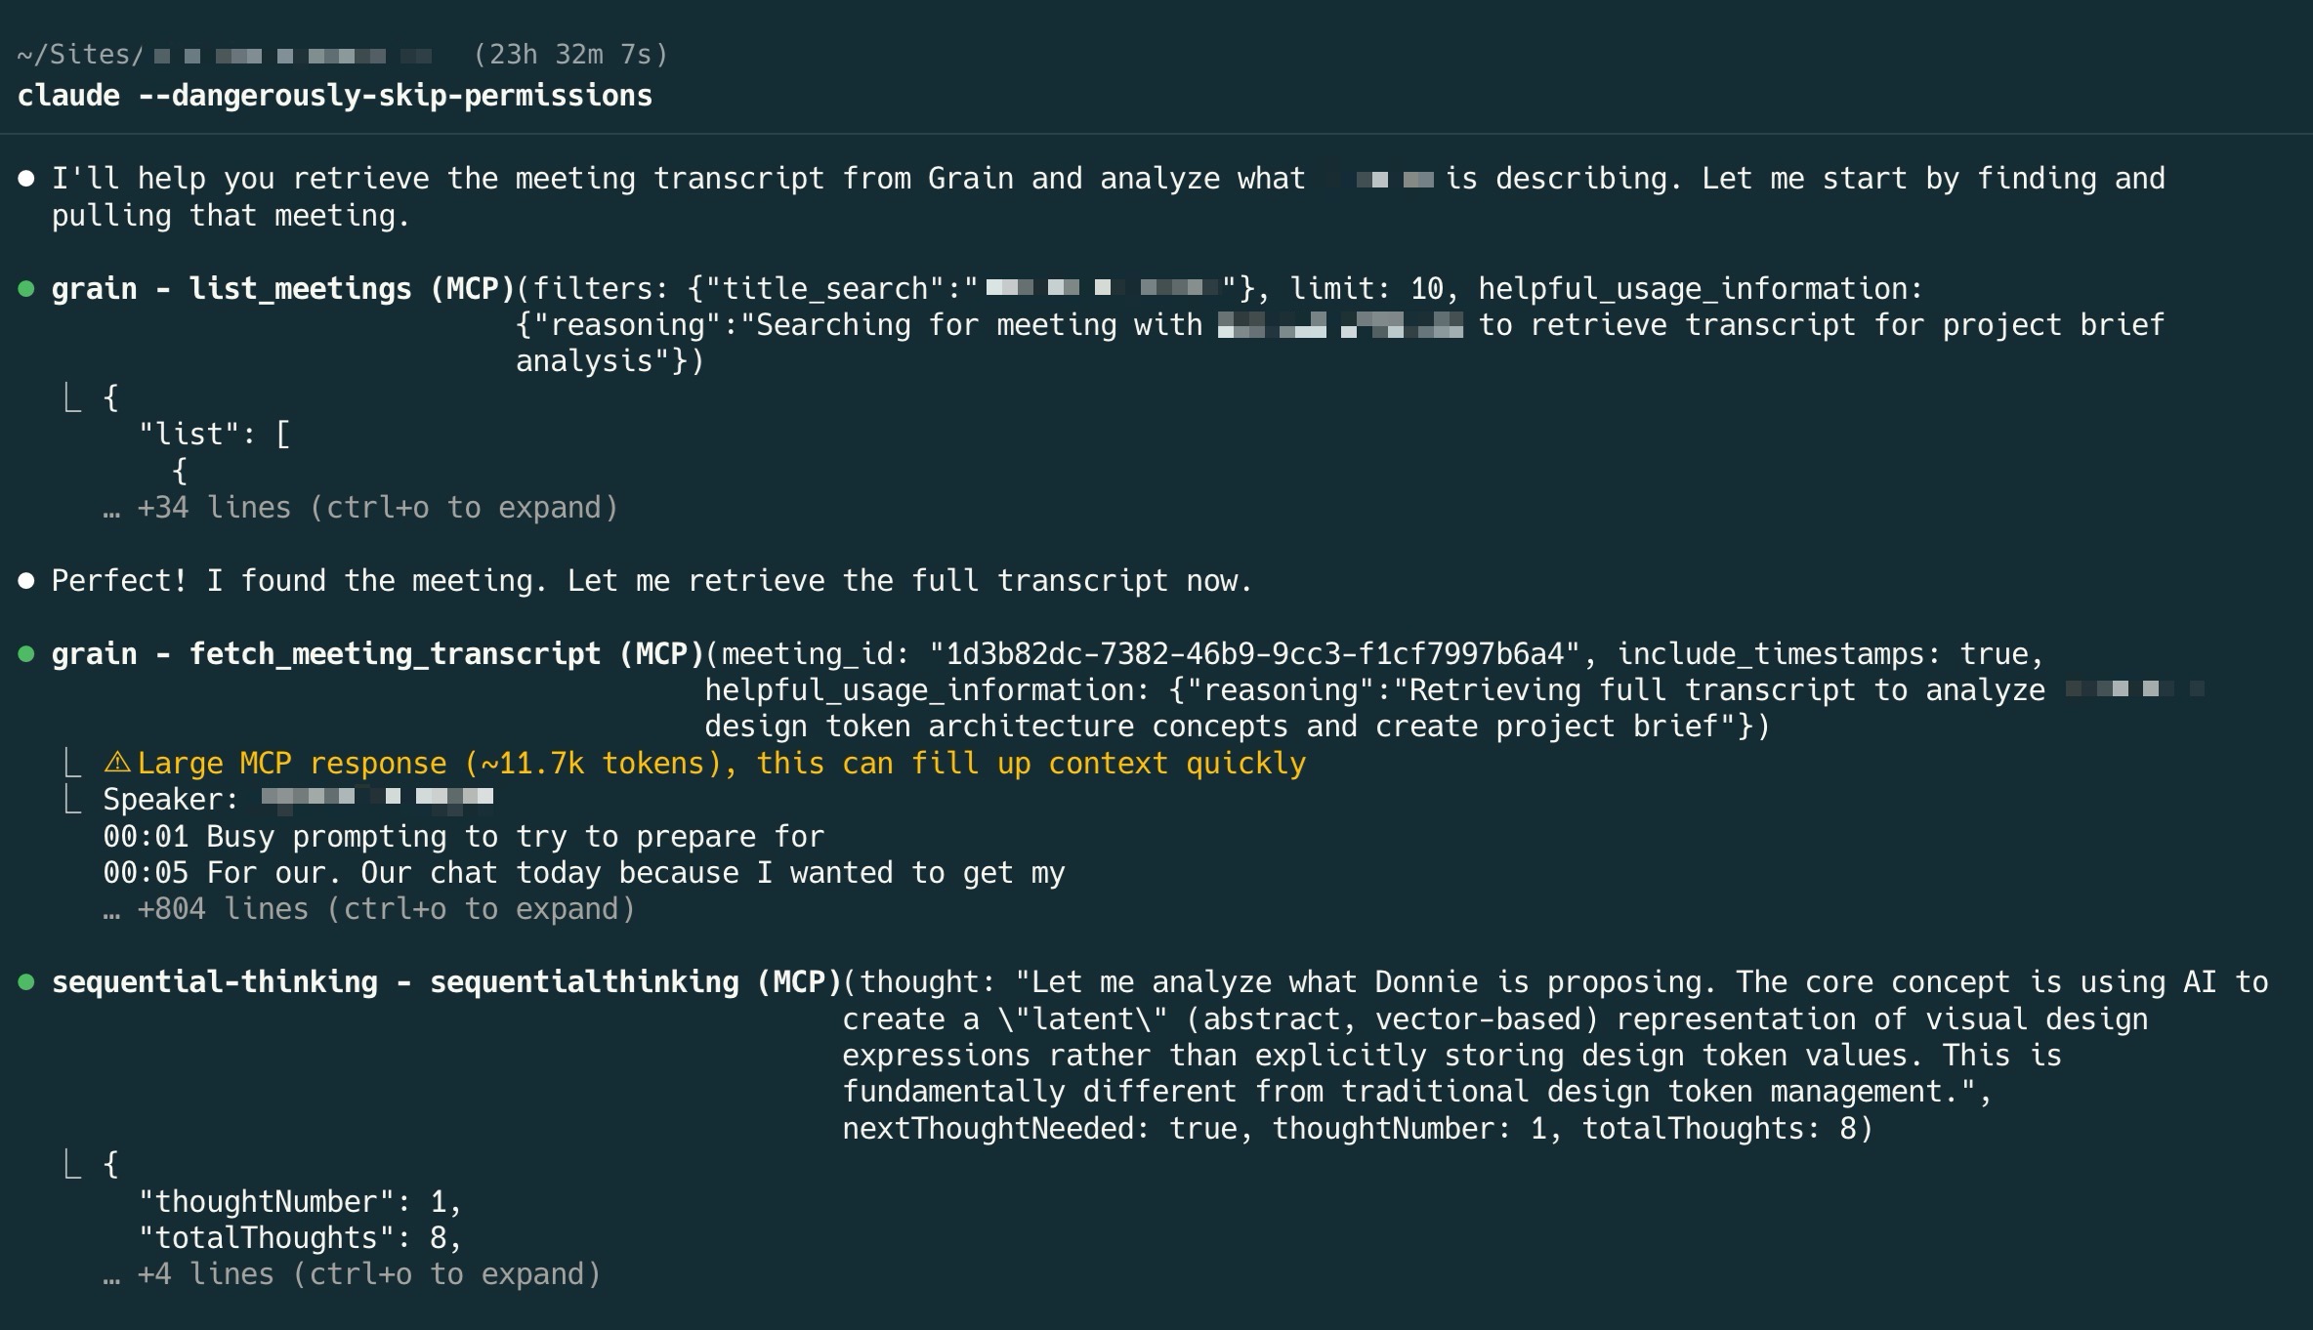This screenshot has width=2313, height=1330.
Task: Expand the "+4 lines" collapsed thinking output
Action: (352, 1274)
